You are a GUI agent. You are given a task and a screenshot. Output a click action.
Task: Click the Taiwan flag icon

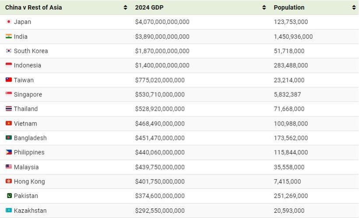pos(8,80)
